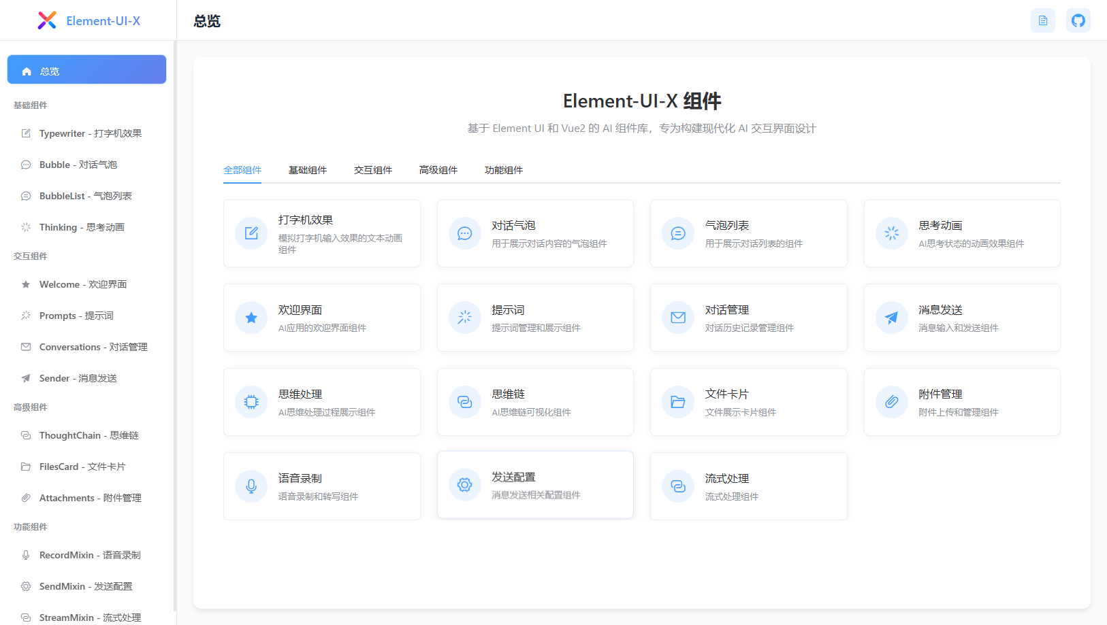The height and width of the screenshot is (625, 1107).
Task: Click the 附件管理 card title
Action: pyautogui.click(x=941, y=394)
